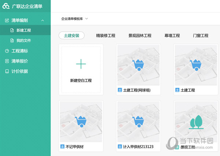Click the 计入甲供材213123 template name
Image resolution: width=220 pixels, height=156 pixels.
click(x=138, y=146)
